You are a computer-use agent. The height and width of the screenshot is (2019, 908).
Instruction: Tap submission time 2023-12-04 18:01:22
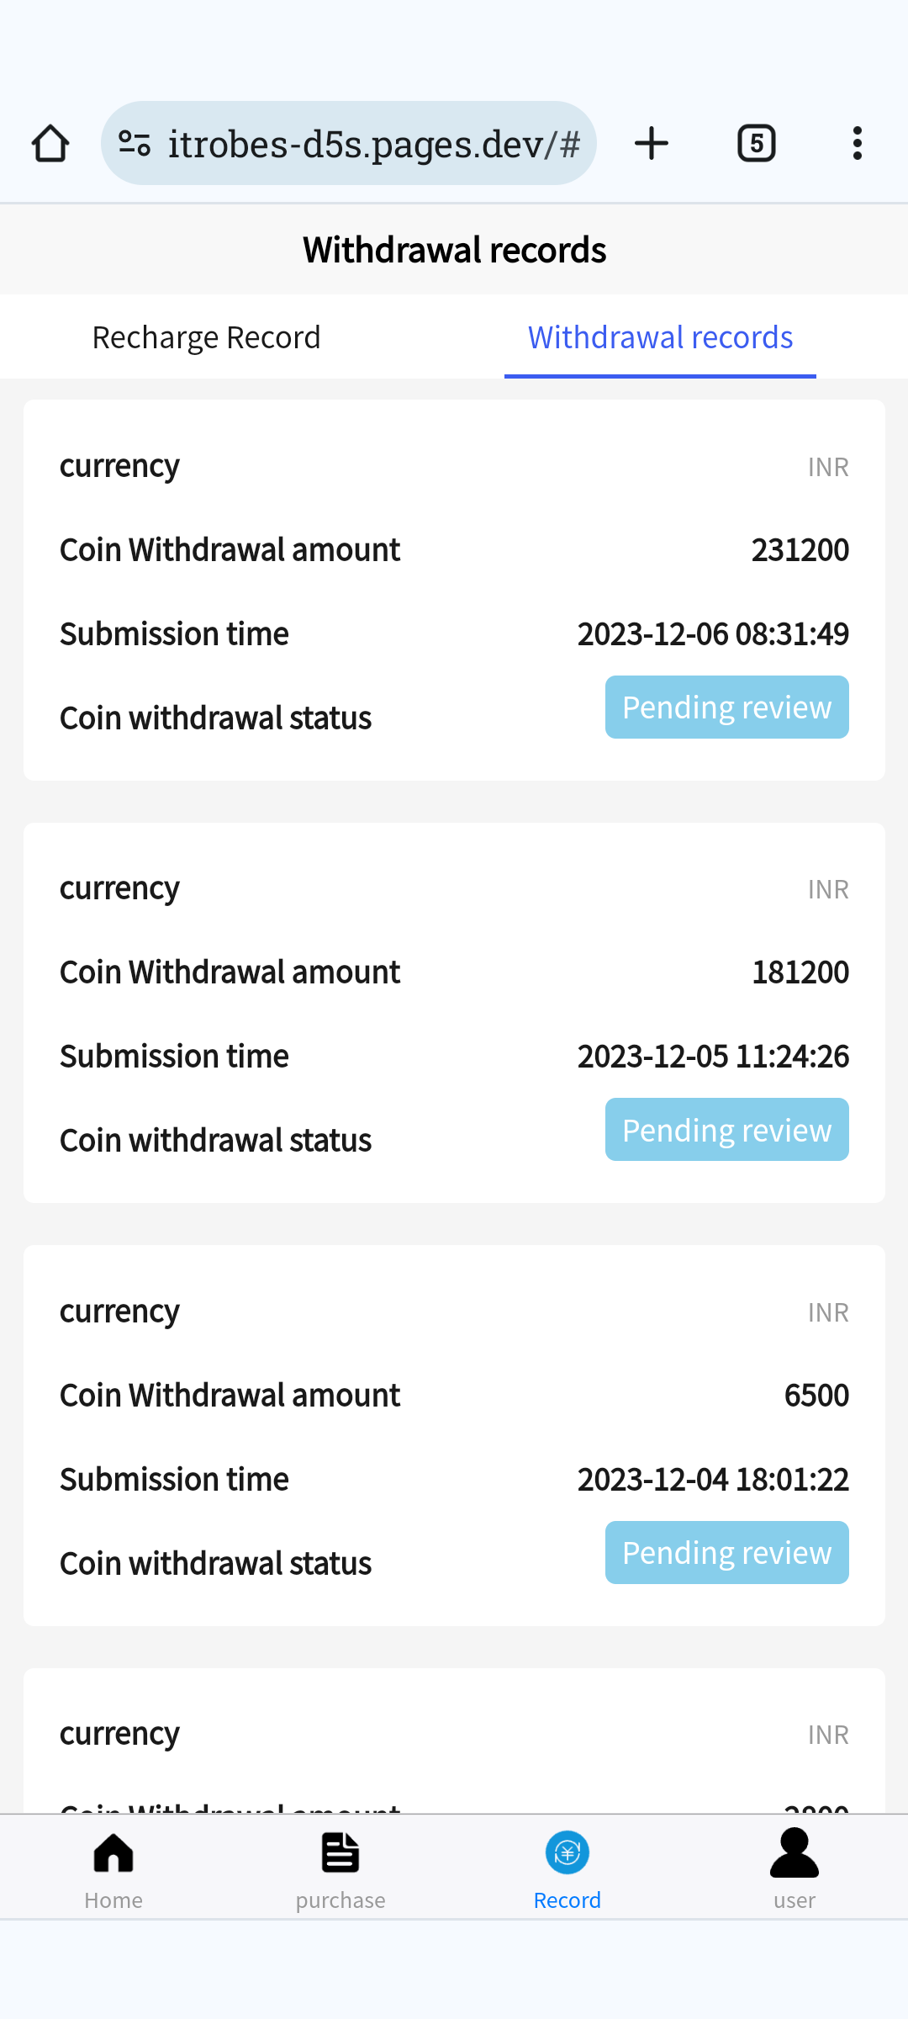[713, 1480]
